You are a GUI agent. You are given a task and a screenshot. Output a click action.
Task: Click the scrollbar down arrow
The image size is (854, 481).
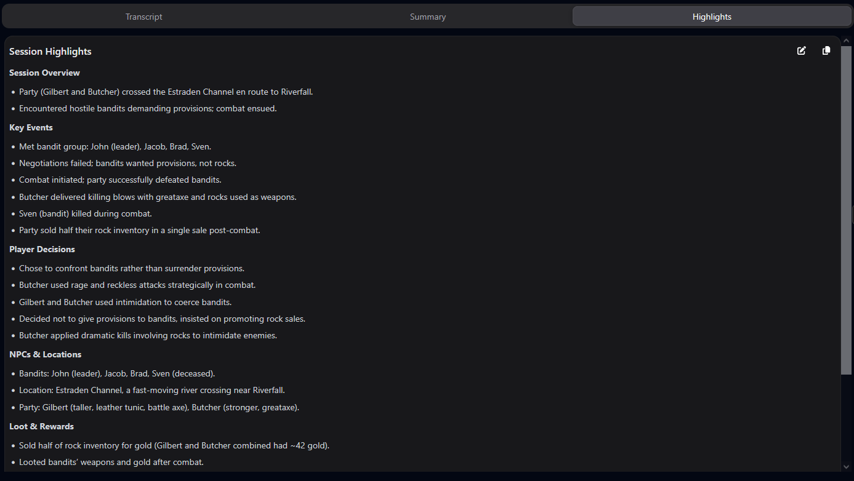pyautogui.click(x=846, y=467)
